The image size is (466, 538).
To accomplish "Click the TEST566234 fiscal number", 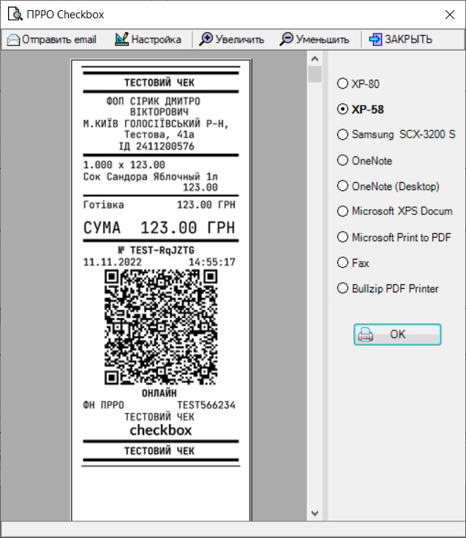I will (x=206, y=405).
